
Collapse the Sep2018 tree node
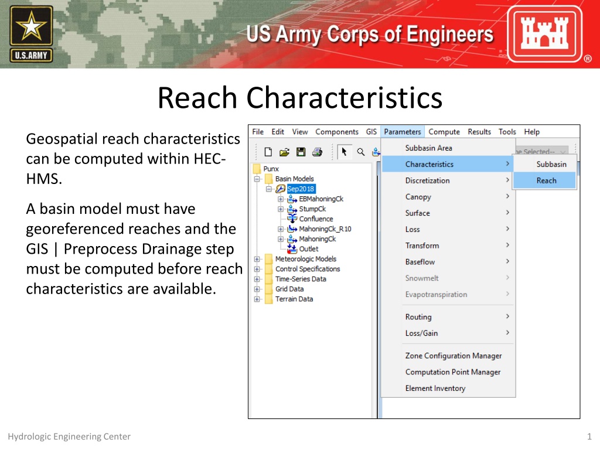269,189
